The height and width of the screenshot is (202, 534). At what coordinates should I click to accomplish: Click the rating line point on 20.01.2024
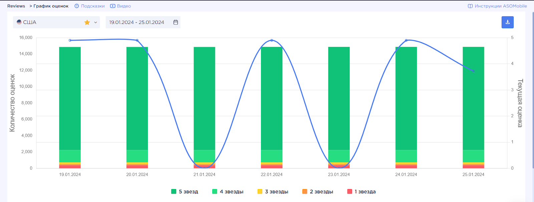pos(137,40)
